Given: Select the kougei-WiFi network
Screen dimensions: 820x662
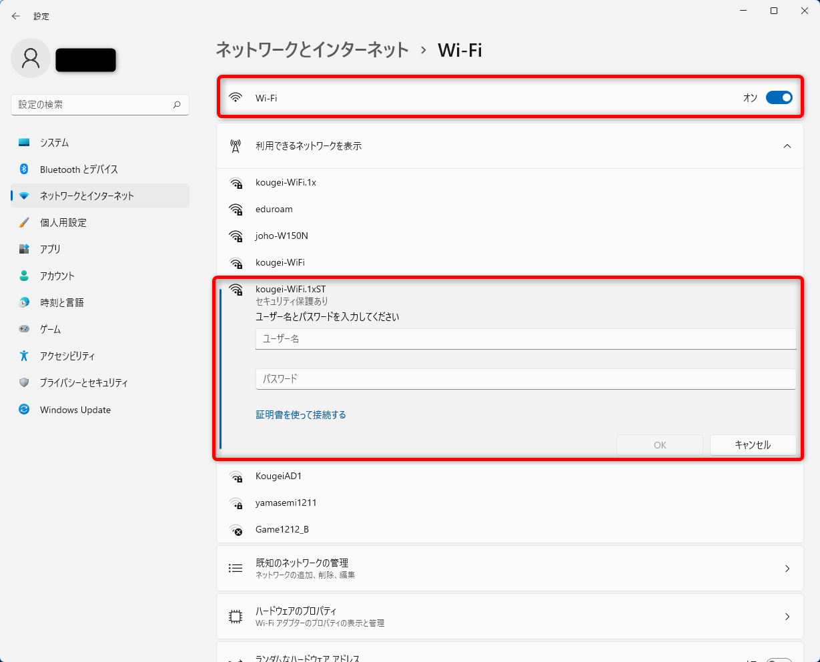Looking at the screenshot, I should click(510, 263).
